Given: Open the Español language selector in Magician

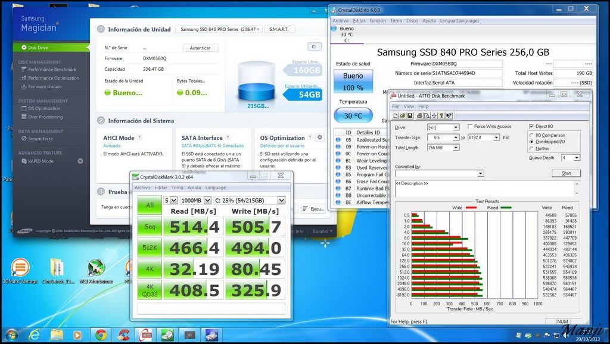Looking at the screenshot, I should pyautogui.click(x=322, y=232).
